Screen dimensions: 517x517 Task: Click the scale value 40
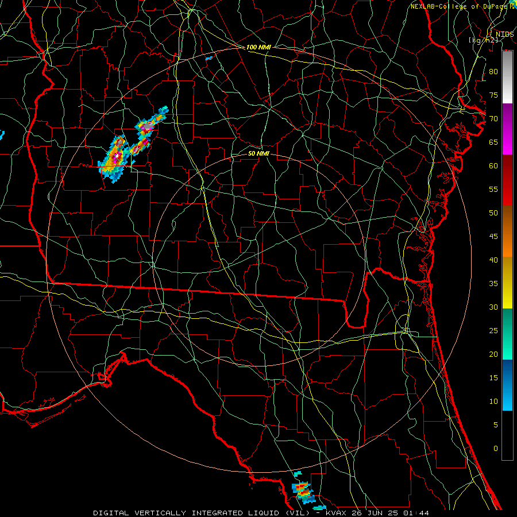click(493, 260)
